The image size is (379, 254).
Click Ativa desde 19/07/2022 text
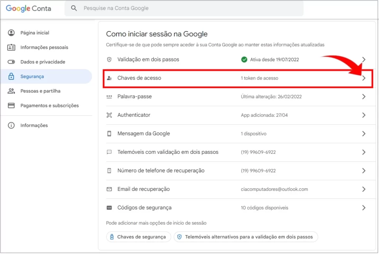[274, 60]
